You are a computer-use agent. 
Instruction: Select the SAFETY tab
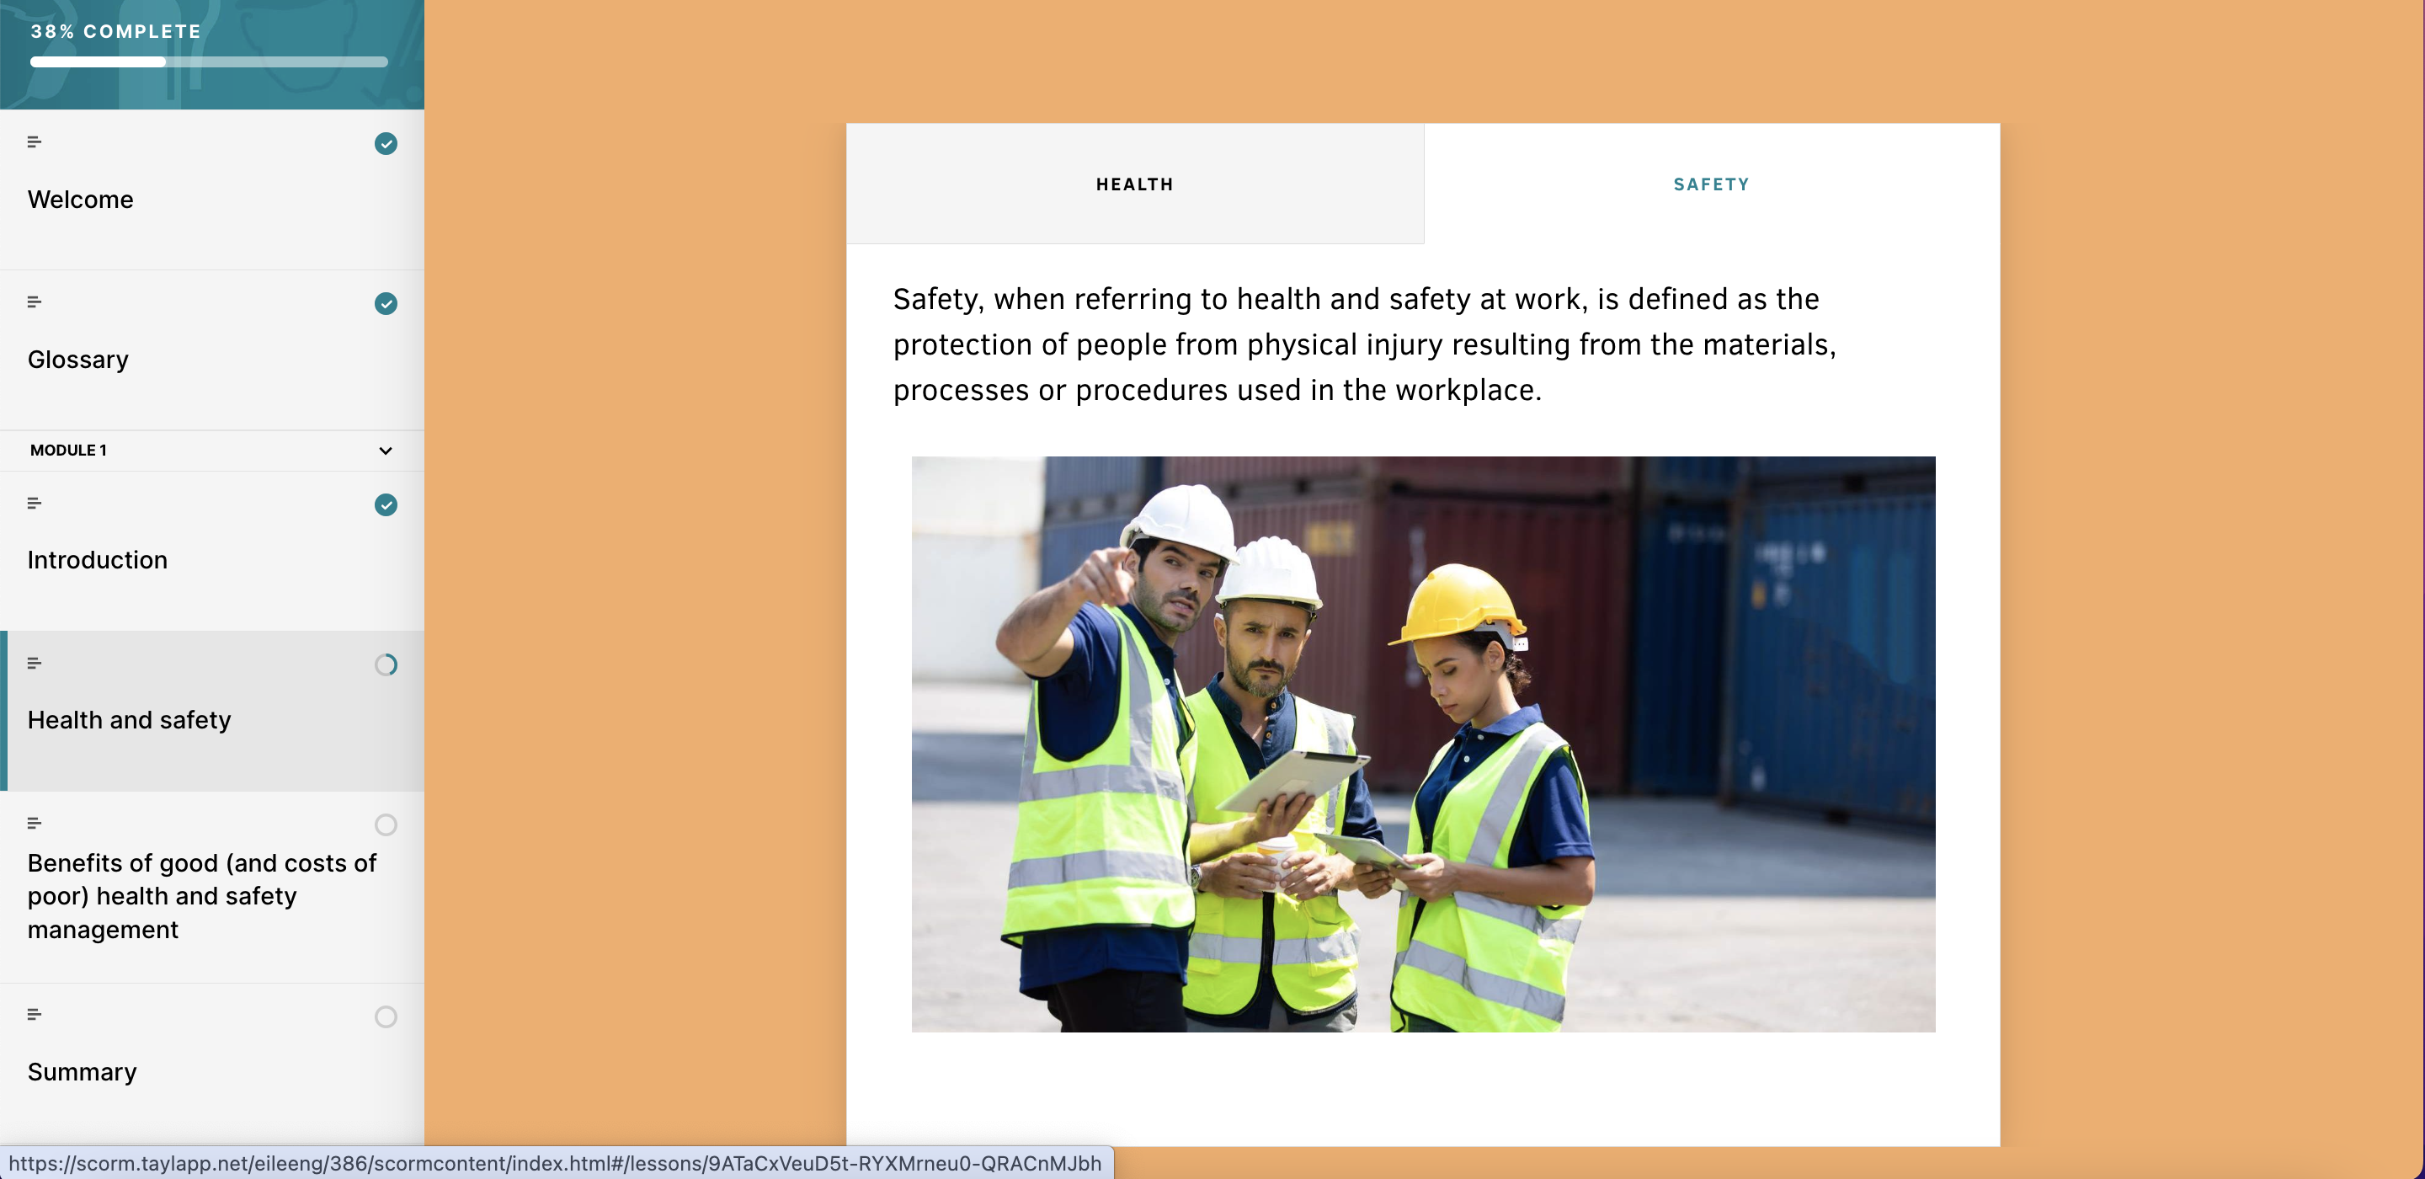click(x=1710, y=184)
